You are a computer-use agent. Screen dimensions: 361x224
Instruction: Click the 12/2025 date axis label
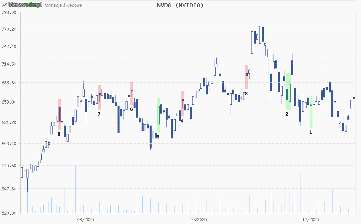(310, 219)
